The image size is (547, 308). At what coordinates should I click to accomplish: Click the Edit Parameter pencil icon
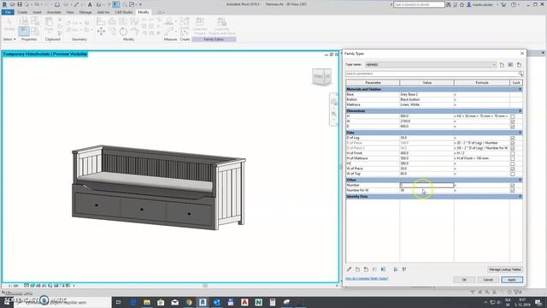point(349,269)
